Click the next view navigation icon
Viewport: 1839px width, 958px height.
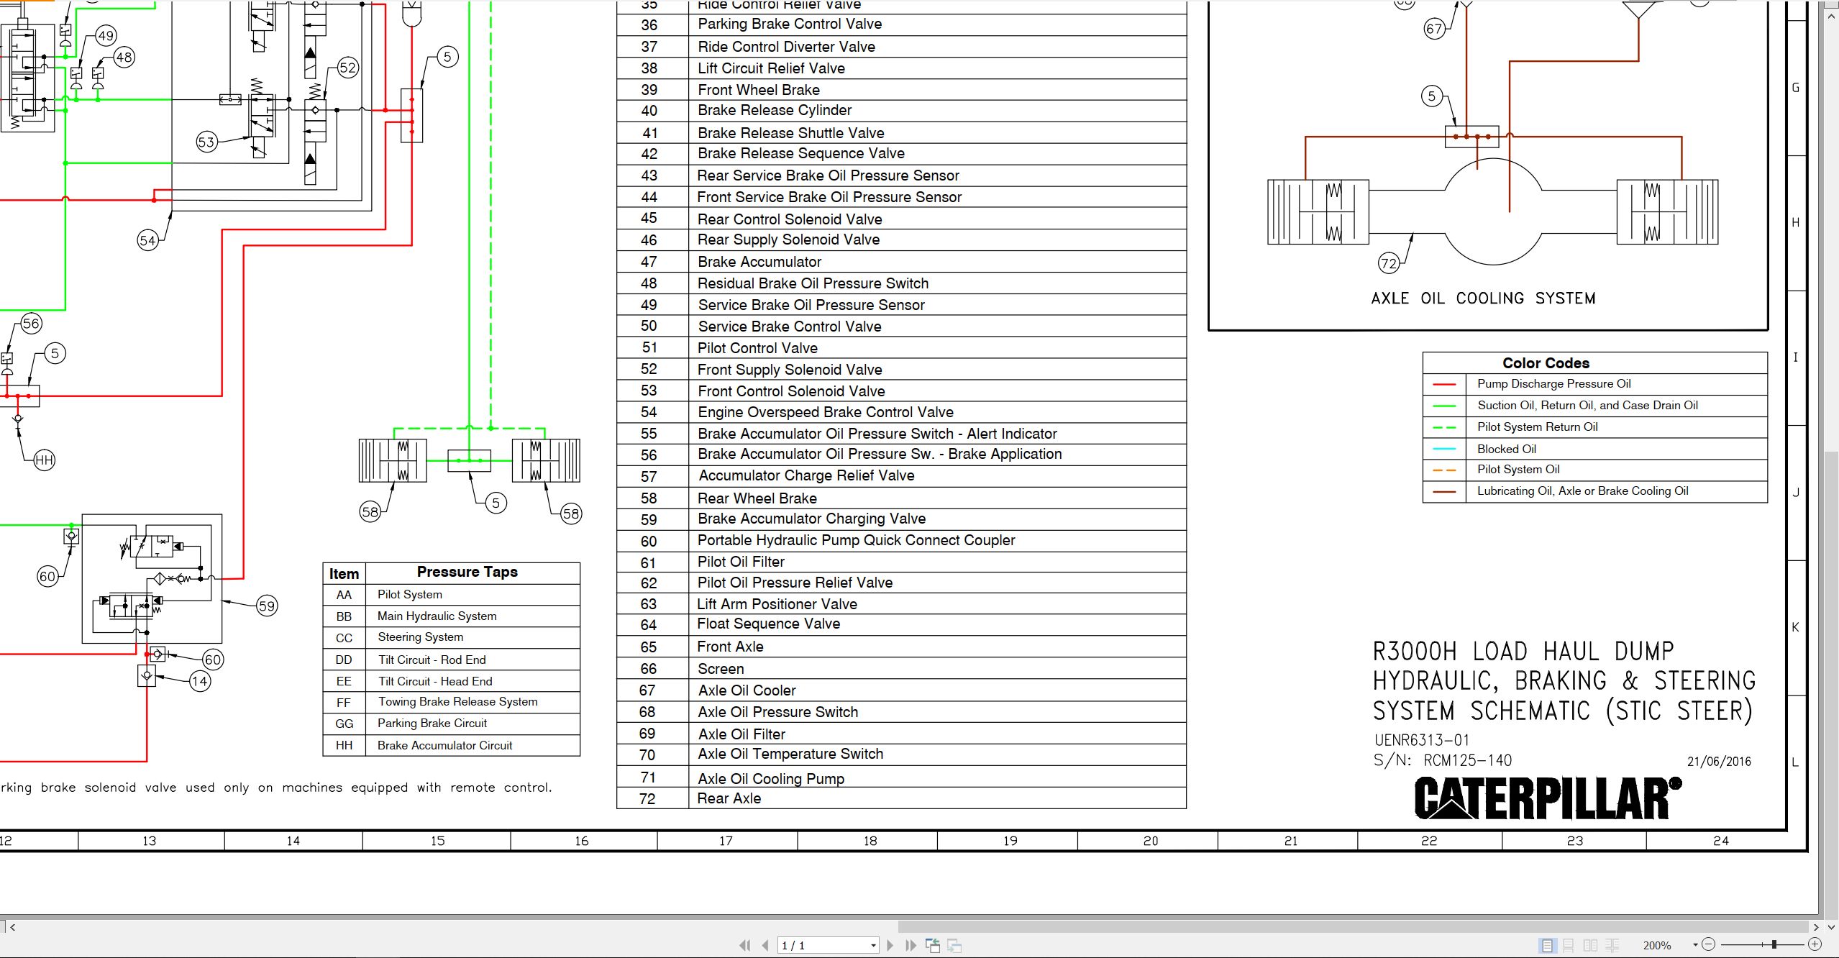pos(954,945)
